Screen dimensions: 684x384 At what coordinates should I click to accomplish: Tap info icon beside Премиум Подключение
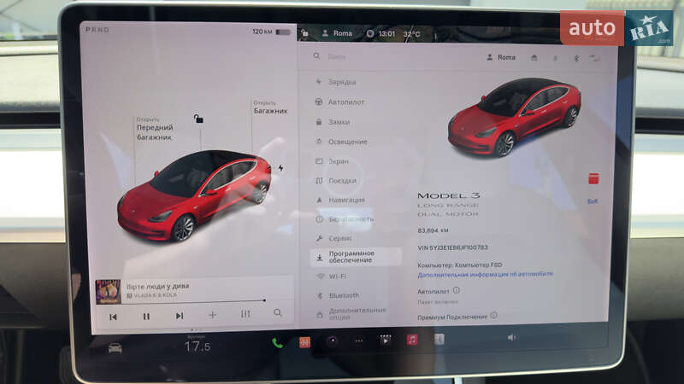(494, 315)
